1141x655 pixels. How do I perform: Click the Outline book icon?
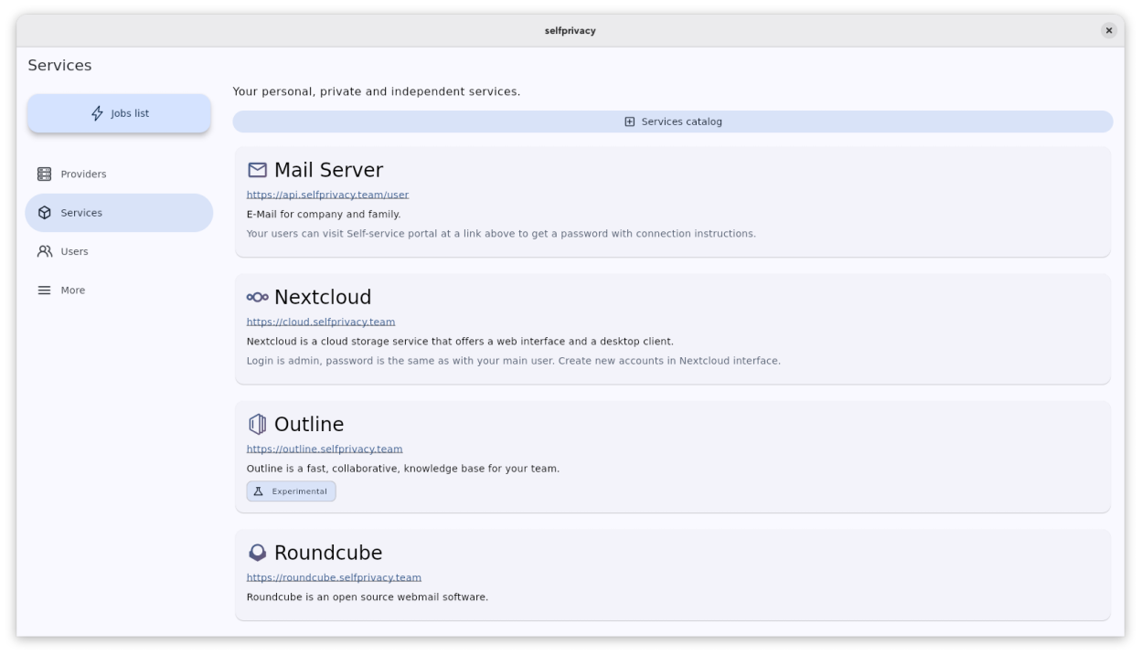pyautogui.click(x=257, y=425)
